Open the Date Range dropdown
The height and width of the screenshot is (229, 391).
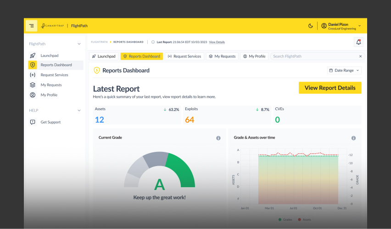[344, 70]
